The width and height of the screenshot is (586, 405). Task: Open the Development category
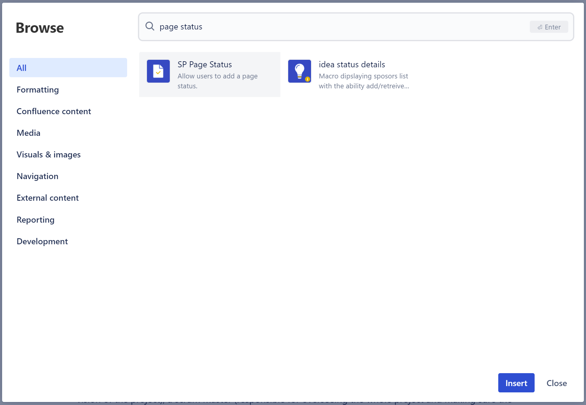pos(68,241)
